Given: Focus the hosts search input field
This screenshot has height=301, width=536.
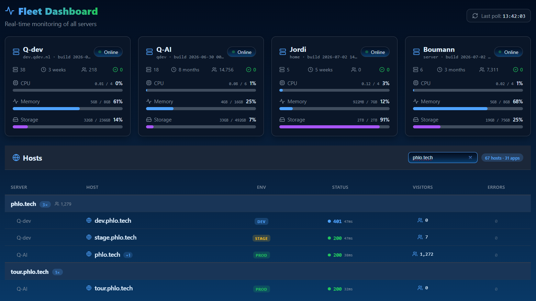Looking at the screenshot, I should coord(443,158).
